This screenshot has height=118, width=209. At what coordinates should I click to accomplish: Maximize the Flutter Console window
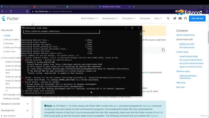(x=132, y=28)
